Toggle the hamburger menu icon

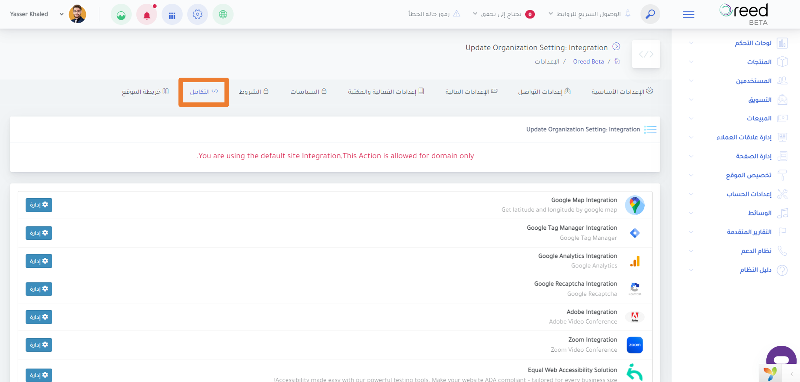(x=688, y=14)
